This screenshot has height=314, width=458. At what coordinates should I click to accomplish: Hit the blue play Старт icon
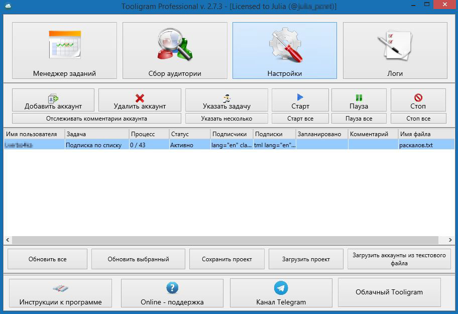[x=300, y=97]
